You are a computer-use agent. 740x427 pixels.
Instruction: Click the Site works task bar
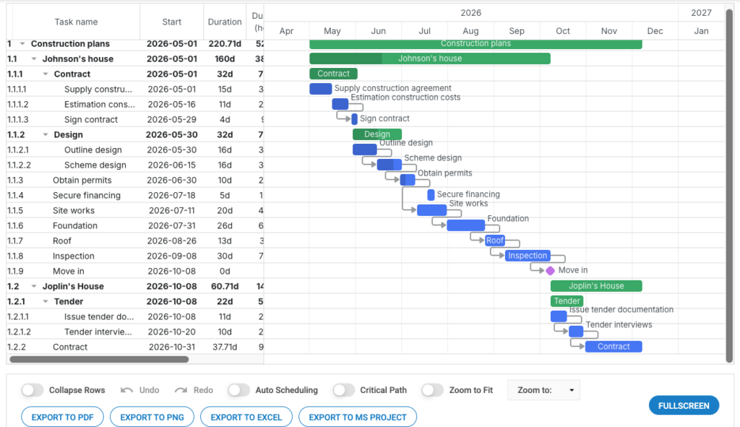[432, 210]
